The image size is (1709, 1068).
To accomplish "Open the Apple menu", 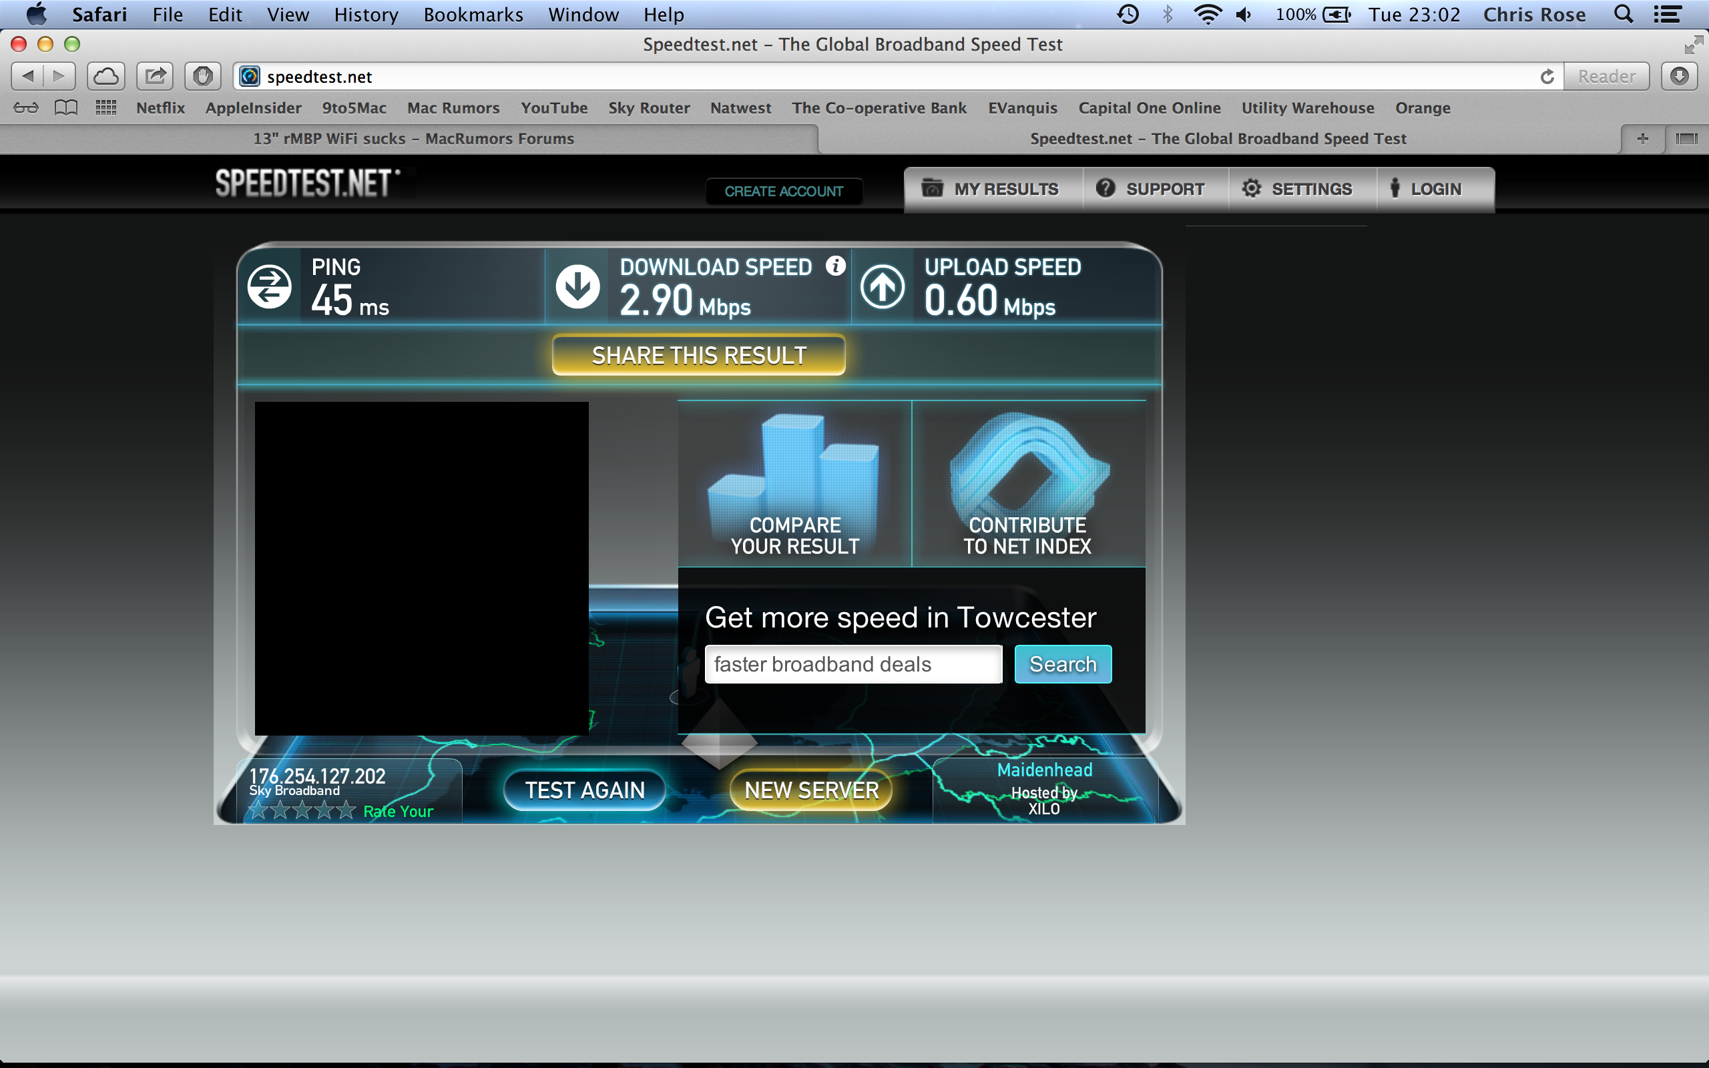I will pos(36,14).
